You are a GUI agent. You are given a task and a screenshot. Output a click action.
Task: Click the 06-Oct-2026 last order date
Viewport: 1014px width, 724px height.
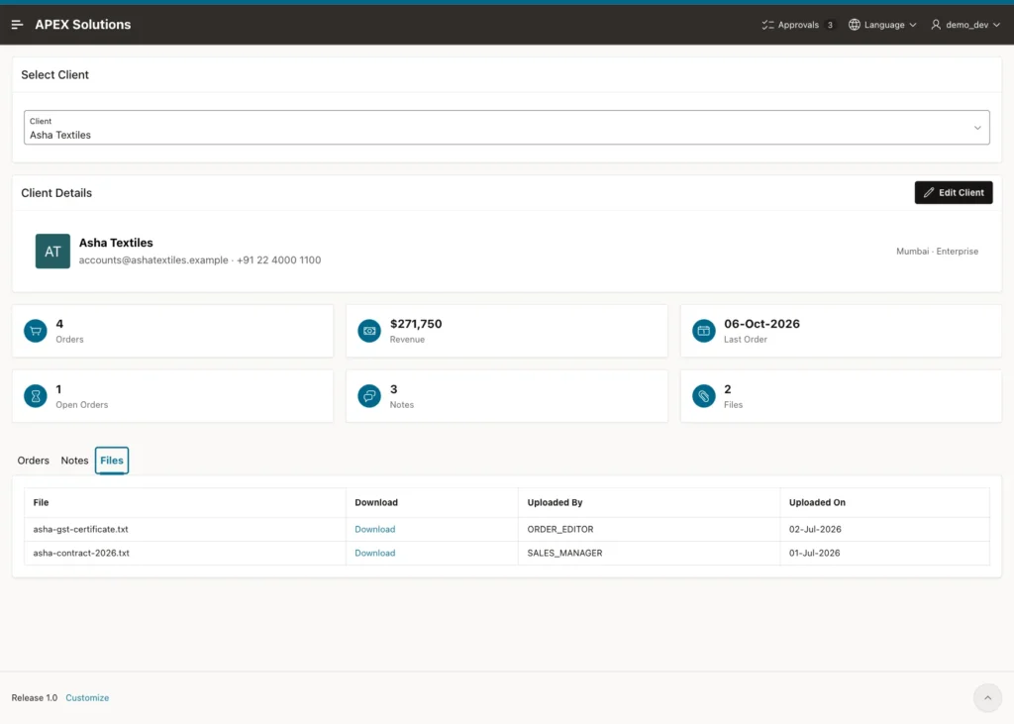click(x=761, y=324)
